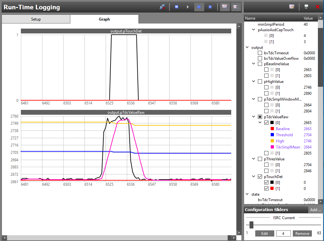Uncheck the pTouchDet checkbox
Image resolution: width=324 pixels, height=241 pixels.
[x=260, y=176]
